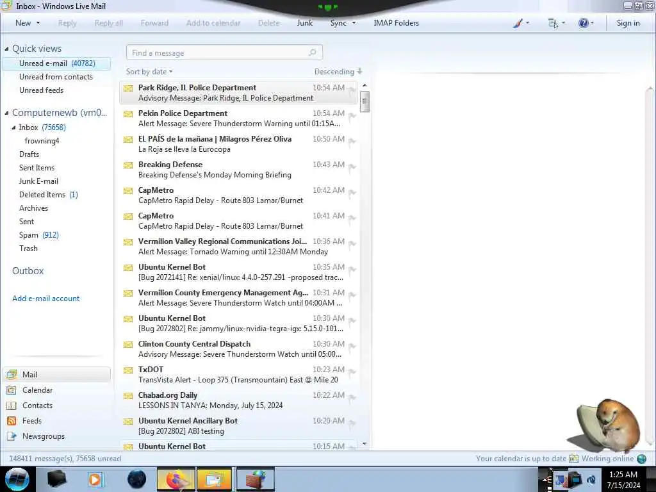The height and width of the screenshot is (492, 656).
Task: Click the calendar status icon in status bar
Action: pyautogui.click(x=573, y=459)
